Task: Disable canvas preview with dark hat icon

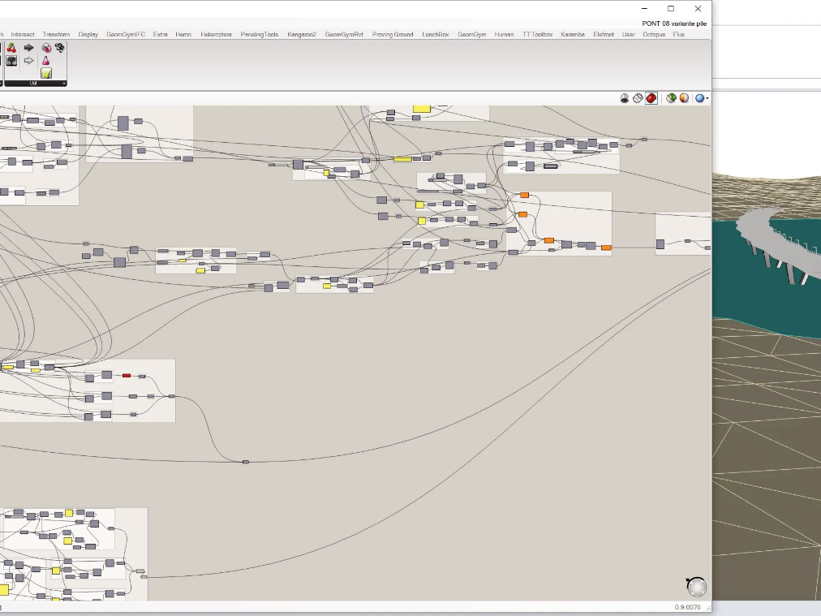Action: pyautogui.click(x=625, y=98)
